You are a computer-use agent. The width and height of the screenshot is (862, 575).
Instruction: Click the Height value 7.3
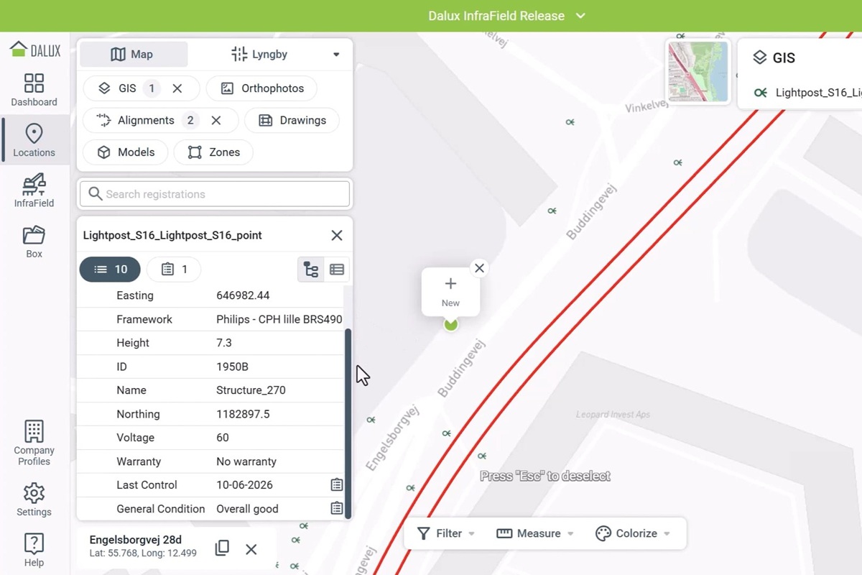click(224, 343)
